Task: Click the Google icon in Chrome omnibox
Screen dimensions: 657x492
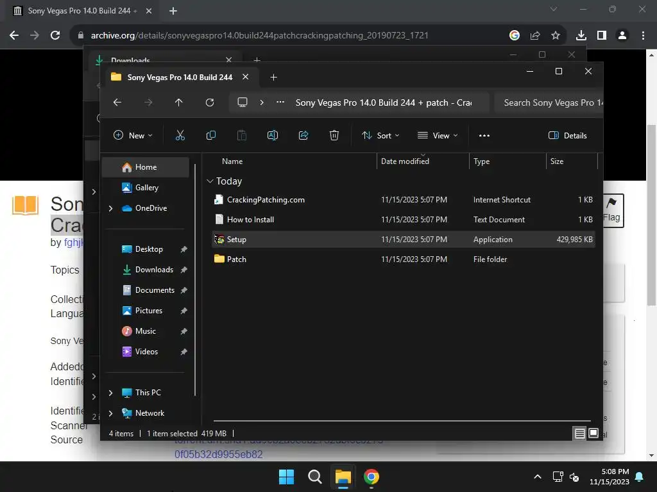Action: click(515, 36)
